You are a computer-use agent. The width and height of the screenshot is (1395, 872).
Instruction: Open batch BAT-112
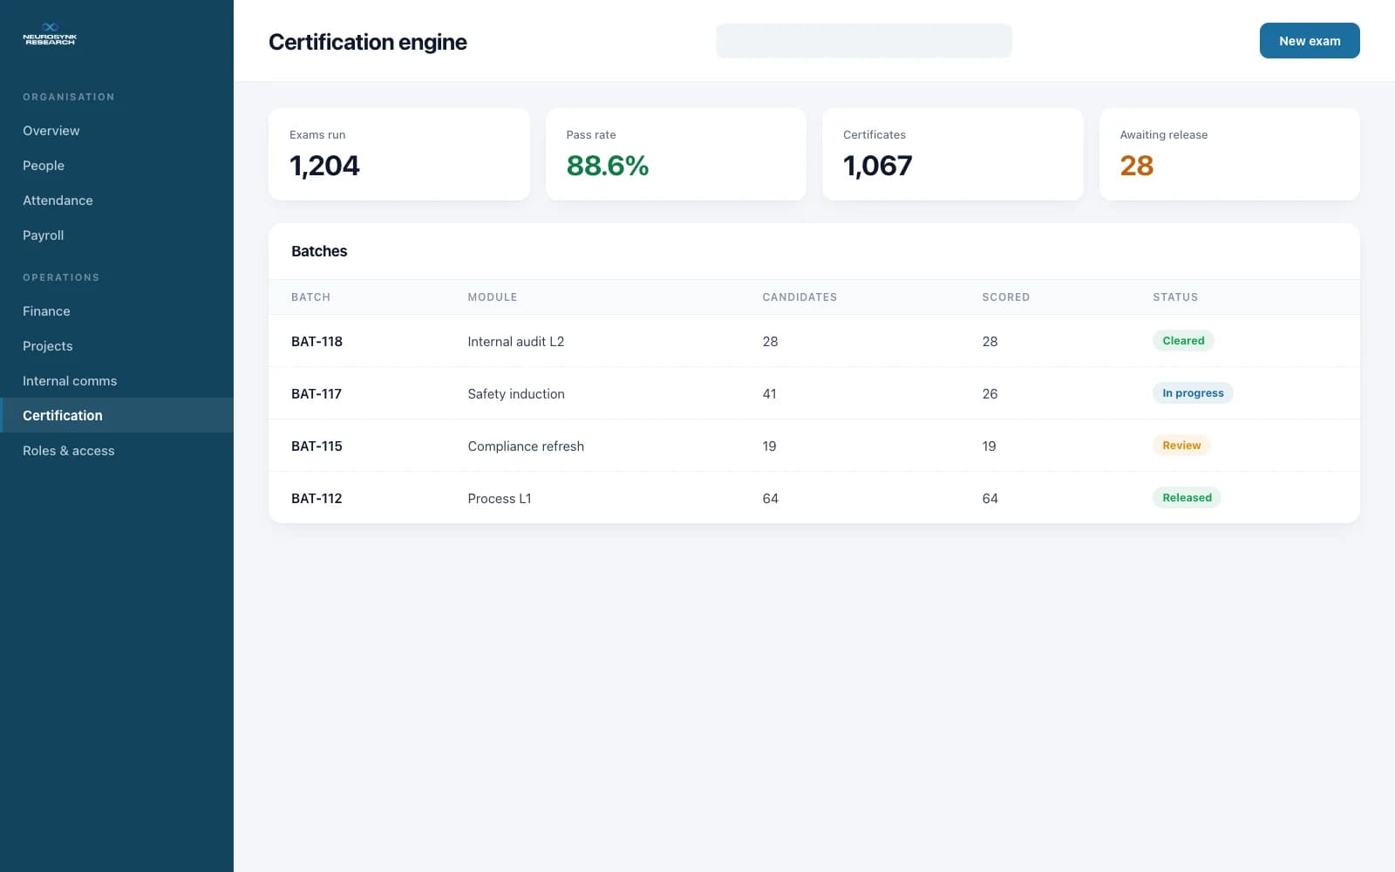316,498
